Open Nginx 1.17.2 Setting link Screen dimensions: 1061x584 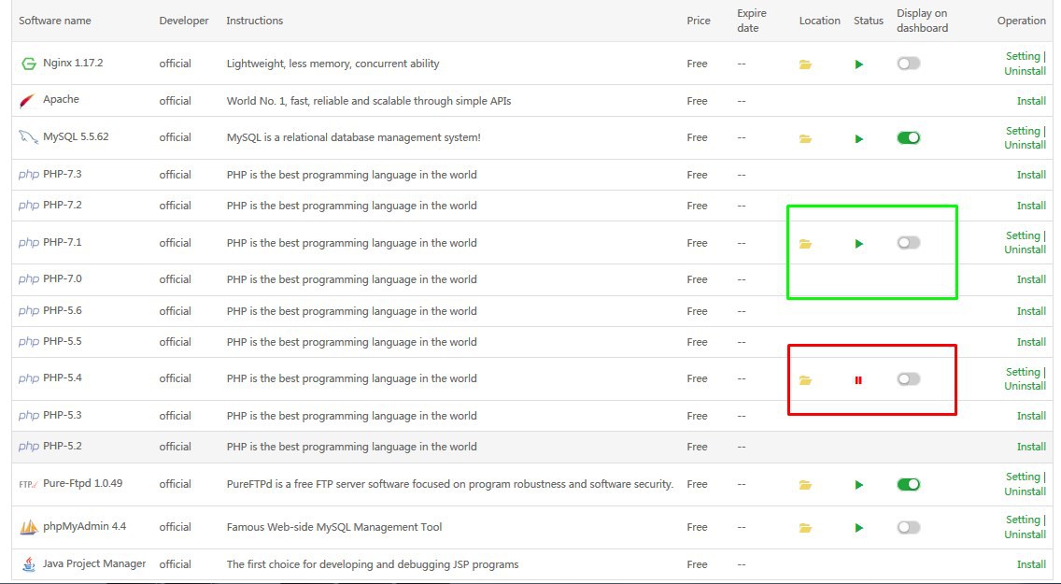[1023, 56]
